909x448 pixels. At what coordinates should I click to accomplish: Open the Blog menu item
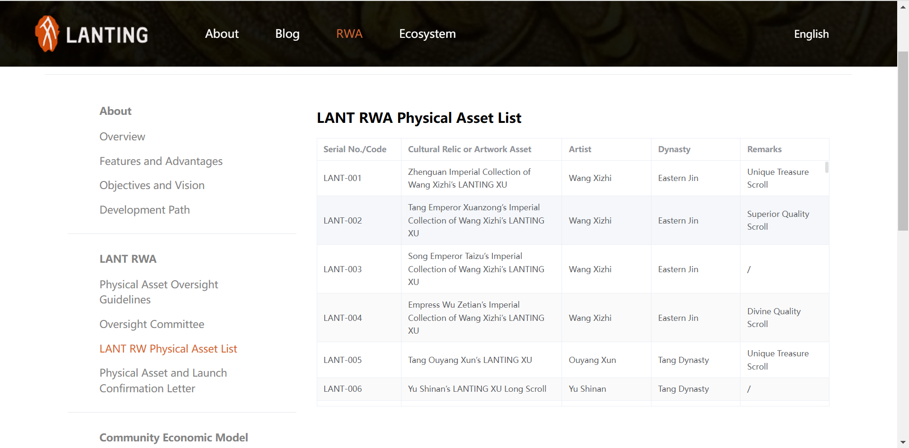tap(287, 34)
